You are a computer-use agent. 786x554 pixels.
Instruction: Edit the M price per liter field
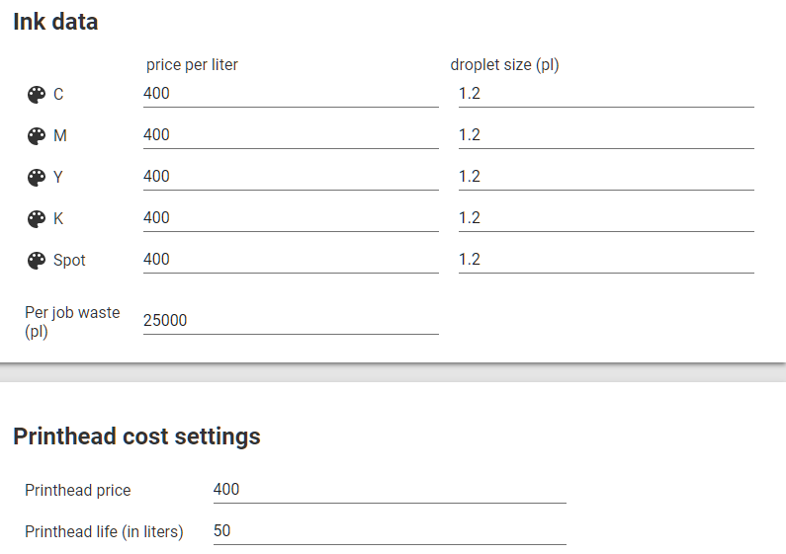click(291, 135)
